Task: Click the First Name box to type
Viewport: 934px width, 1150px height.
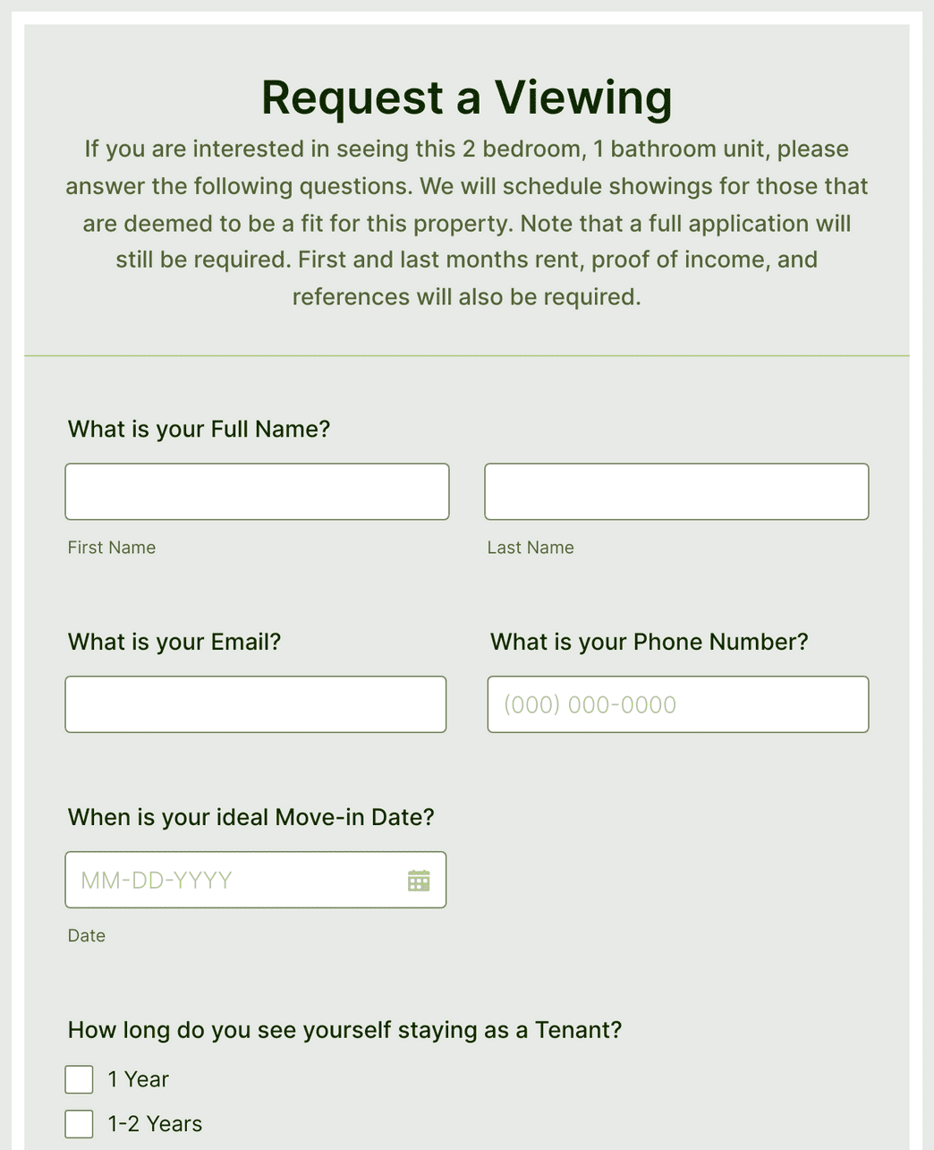Action: click(257, 491)
